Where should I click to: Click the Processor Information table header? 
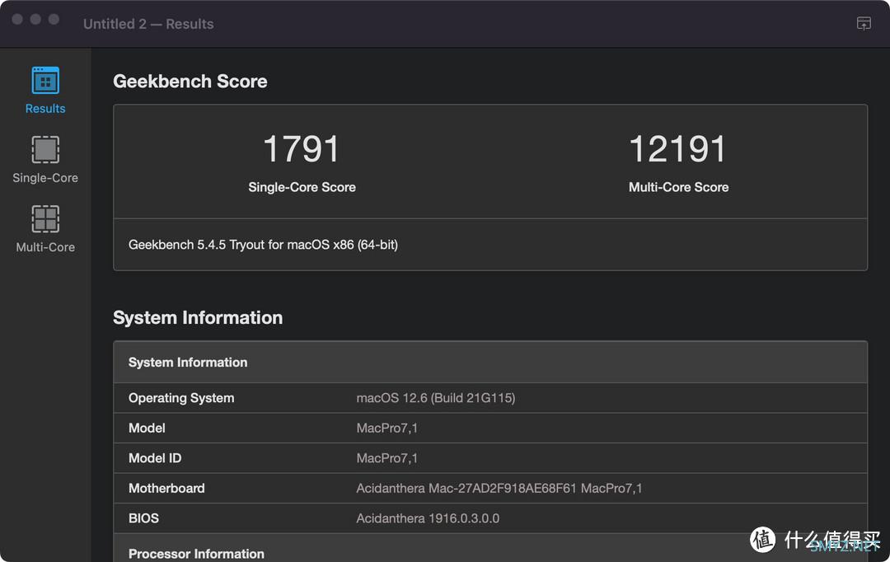(x=490, y=548)
